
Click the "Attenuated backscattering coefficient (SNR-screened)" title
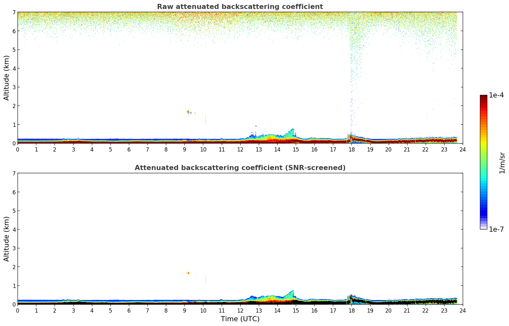click(240, 168)
